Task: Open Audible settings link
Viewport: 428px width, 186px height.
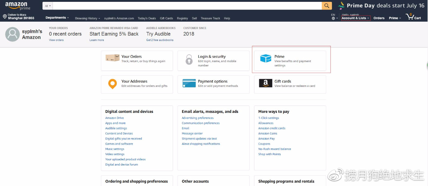Action: click(x=116, y=128)
